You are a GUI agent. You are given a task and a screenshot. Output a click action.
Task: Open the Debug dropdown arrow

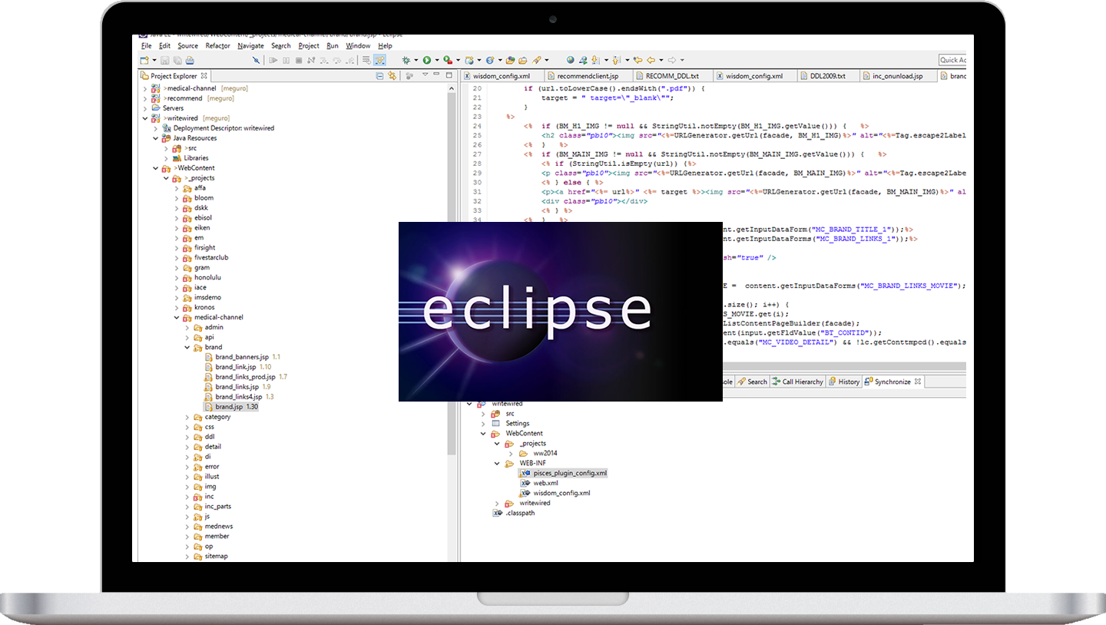click(416, 60)
